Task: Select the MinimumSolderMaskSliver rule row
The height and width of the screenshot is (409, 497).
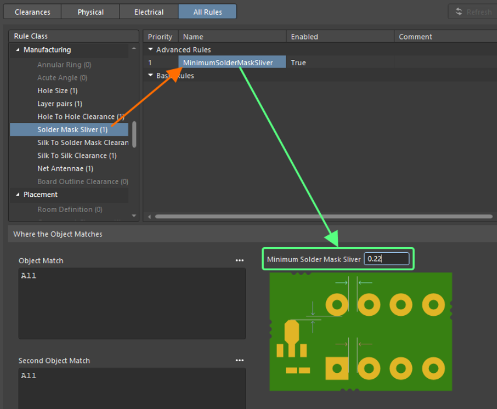Action: tap(228, 62)
